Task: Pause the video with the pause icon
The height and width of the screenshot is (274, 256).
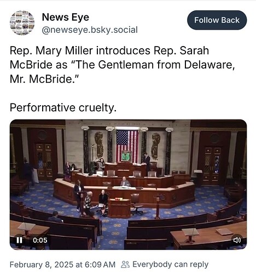Action: tap(19, 240)
